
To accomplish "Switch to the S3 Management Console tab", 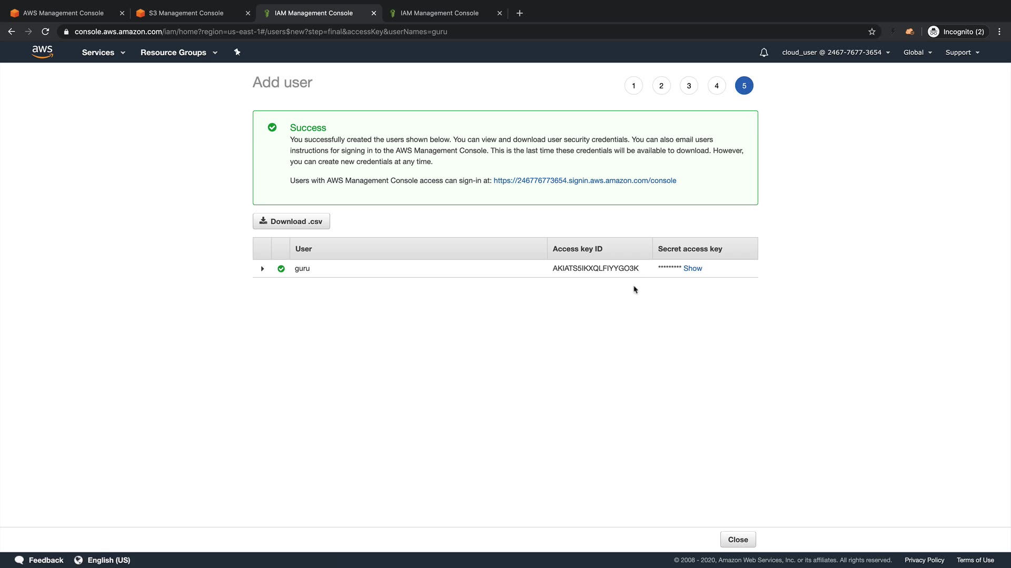I will coord(186,13).
